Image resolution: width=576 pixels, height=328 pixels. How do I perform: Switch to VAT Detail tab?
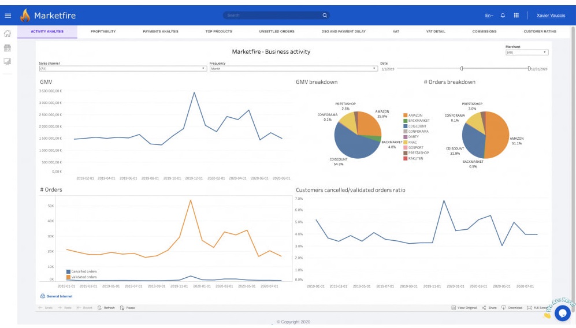pos(436,32)
